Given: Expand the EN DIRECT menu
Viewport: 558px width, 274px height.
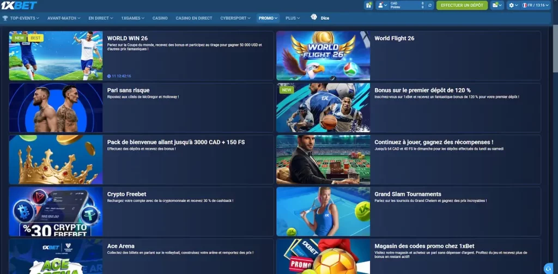Looking at the screenshot, I should coord(101,18).
